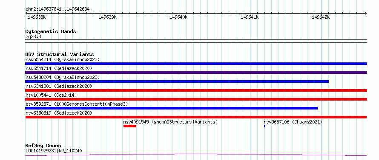This screenshot has height=160, width=379.
Task: Open the nsv6541714 (Sedlazeck2020) label
Action: (x=59, y=68)
